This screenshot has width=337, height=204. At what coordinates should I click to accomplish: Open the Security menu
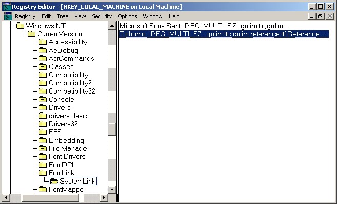click(101, 16)
